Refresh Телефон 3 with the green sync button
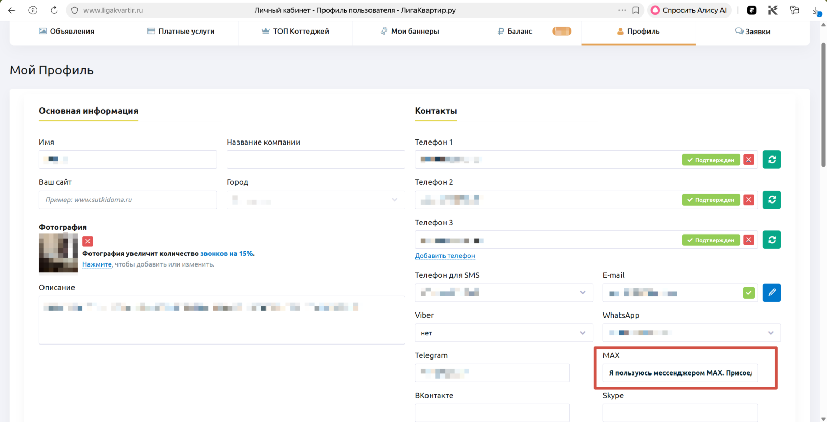827x422 pixels. 772,240
